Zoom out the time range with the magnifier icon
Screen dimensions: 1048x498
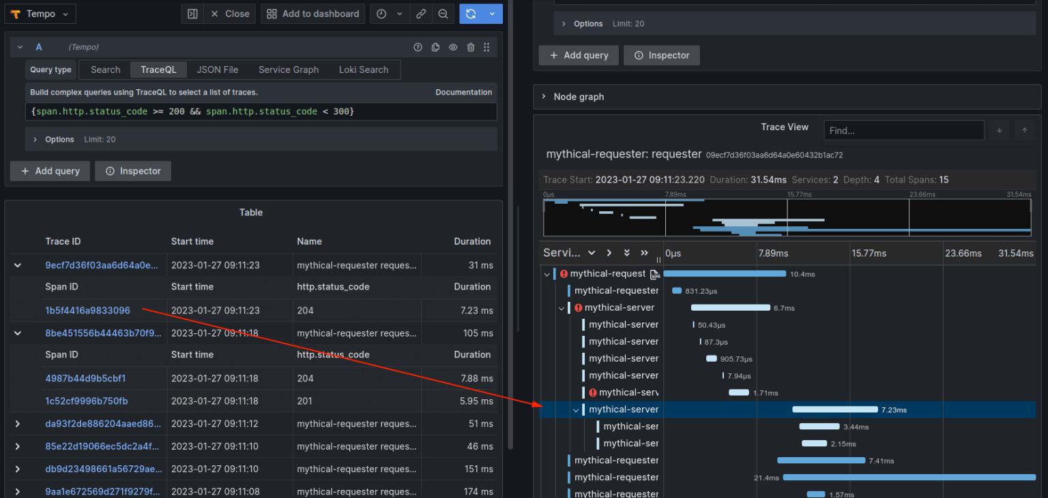click(x=443, y=13)
